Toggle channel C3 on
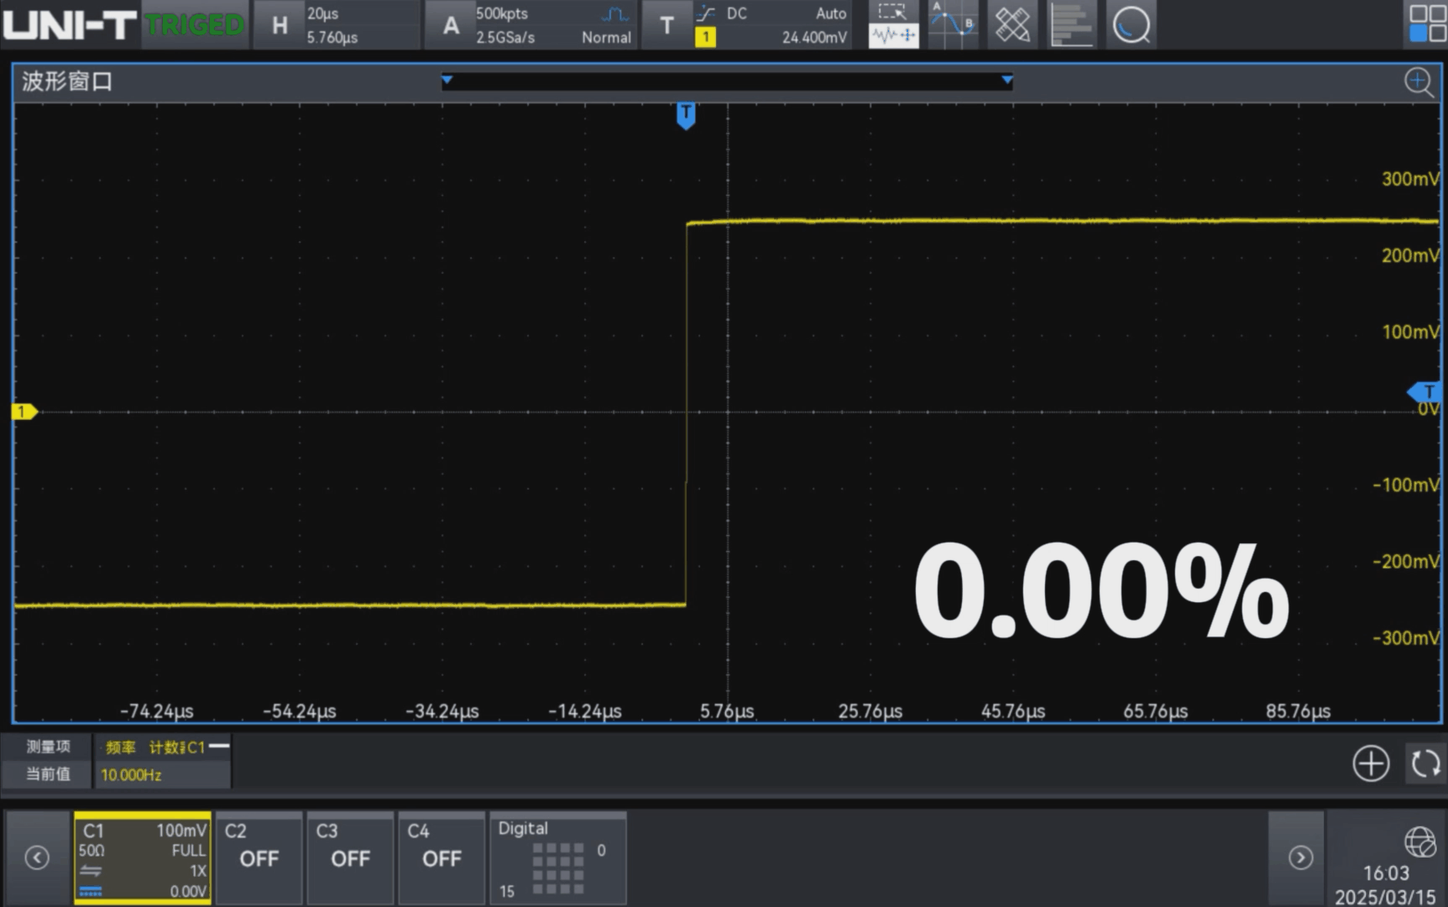 tap(350, 857)
